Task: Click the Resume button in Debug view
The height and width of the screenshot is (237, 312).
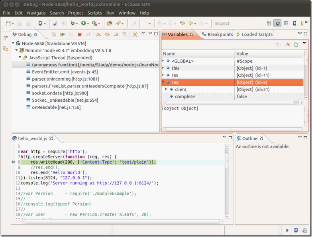Action: [x=63, y=35]
